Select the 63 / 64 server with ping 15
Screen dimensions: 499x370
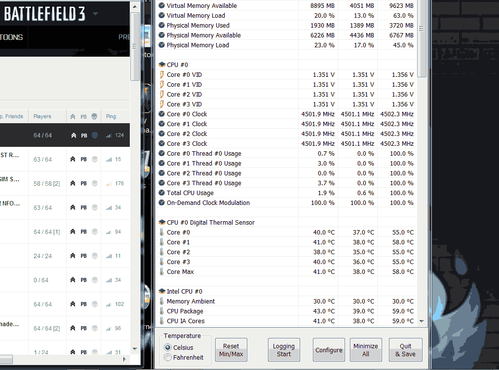65,160
